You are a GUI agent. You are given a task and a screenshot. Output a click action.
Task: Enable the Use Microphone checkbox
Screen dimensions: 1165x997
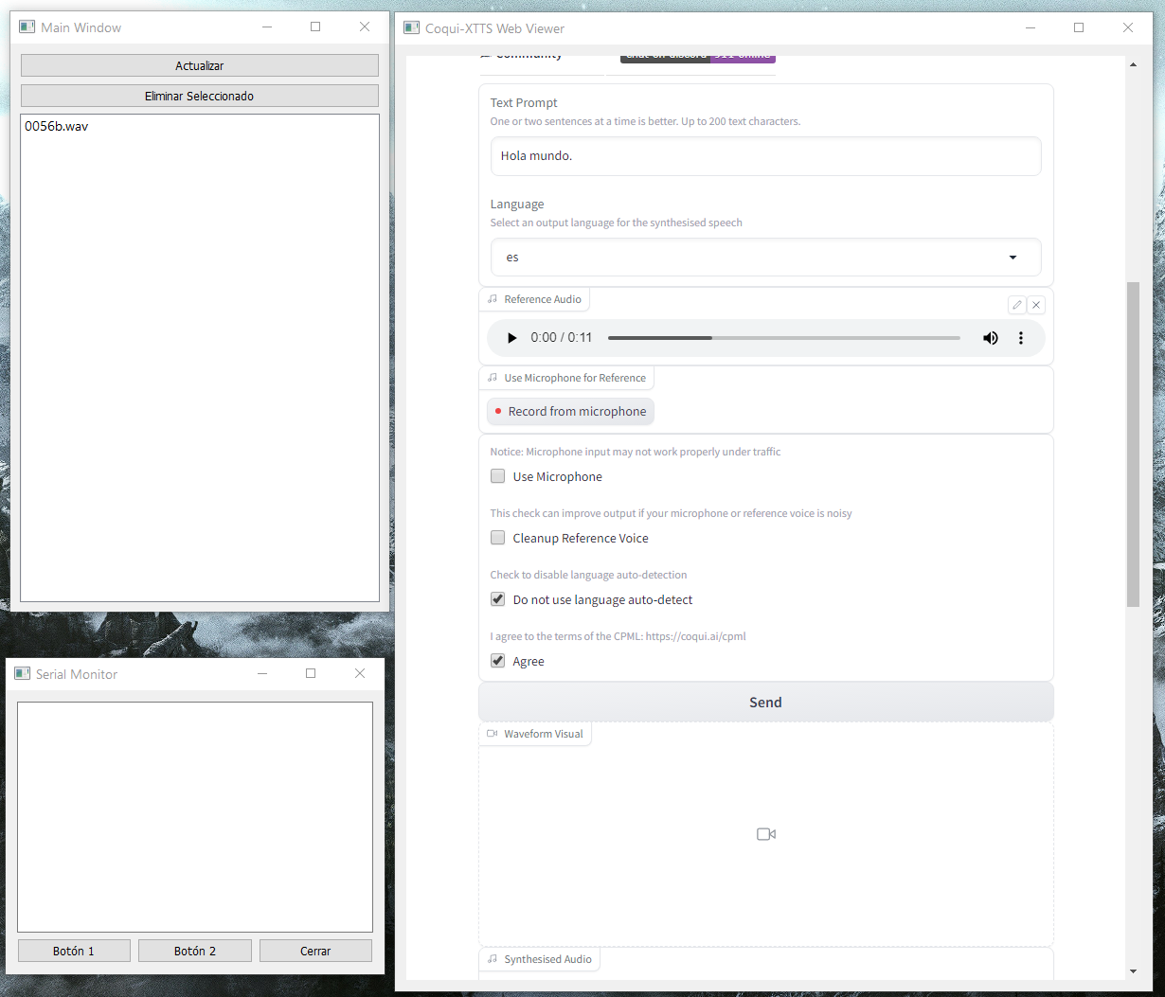click(x=497, y=476)
